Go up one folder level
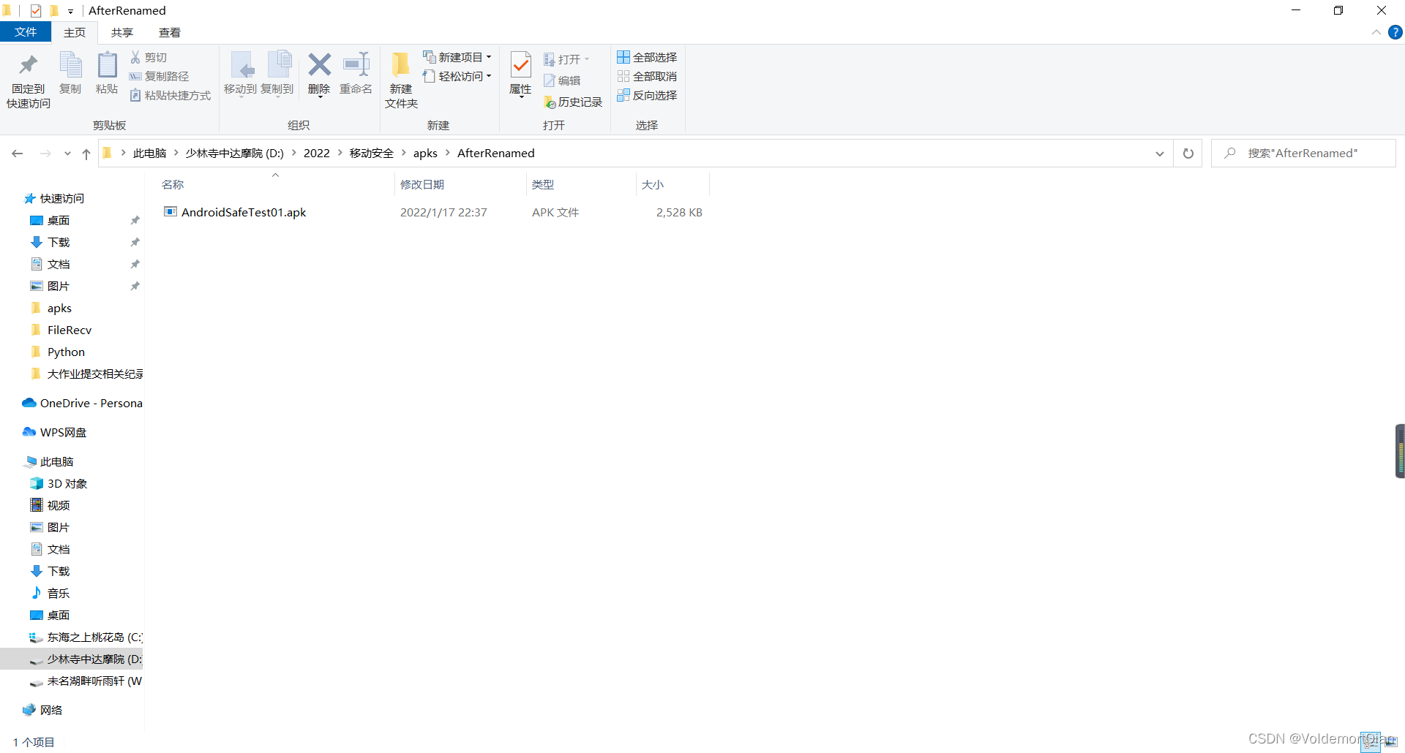The width and height of the screenshot is (1405, 753). [86, 154]
